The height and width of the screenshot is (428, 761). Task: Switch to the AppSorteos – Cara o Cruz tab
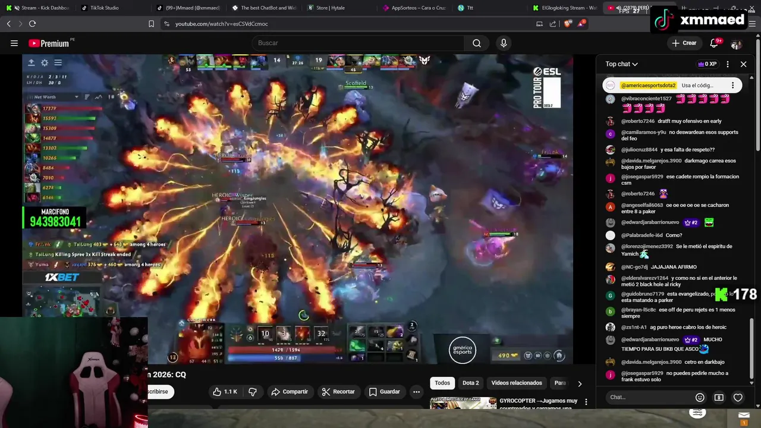pos(416,8)
